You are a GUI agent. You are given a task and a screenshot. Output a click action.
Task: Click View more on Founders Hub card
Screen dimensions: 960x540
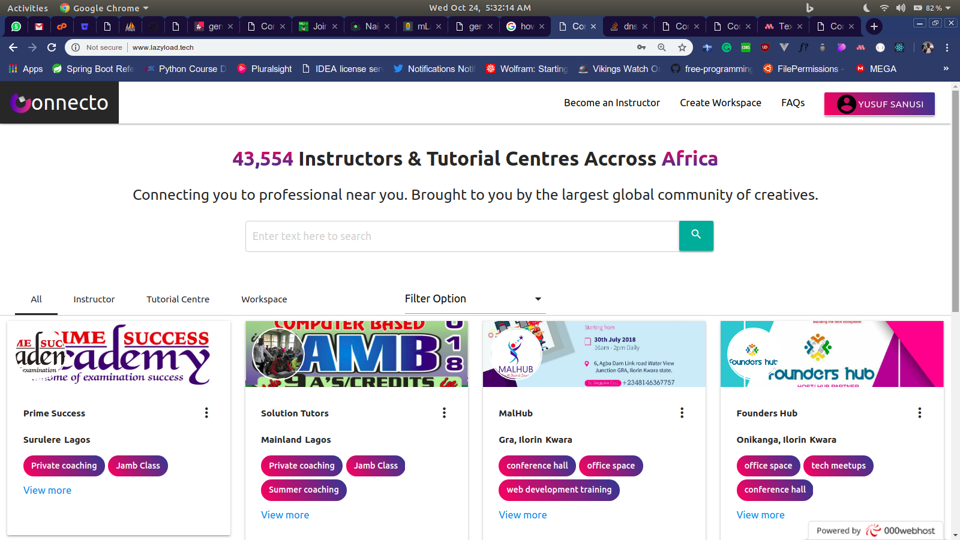tap(760, 515)
